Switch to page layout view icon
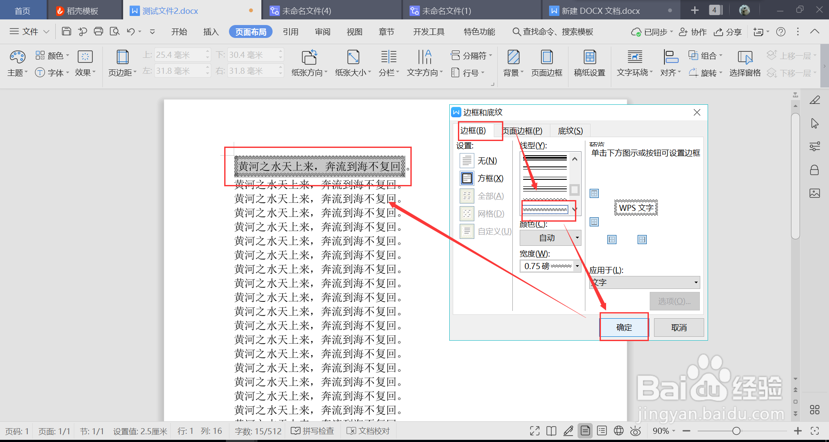The image size is (829, 442). [585, 430]
